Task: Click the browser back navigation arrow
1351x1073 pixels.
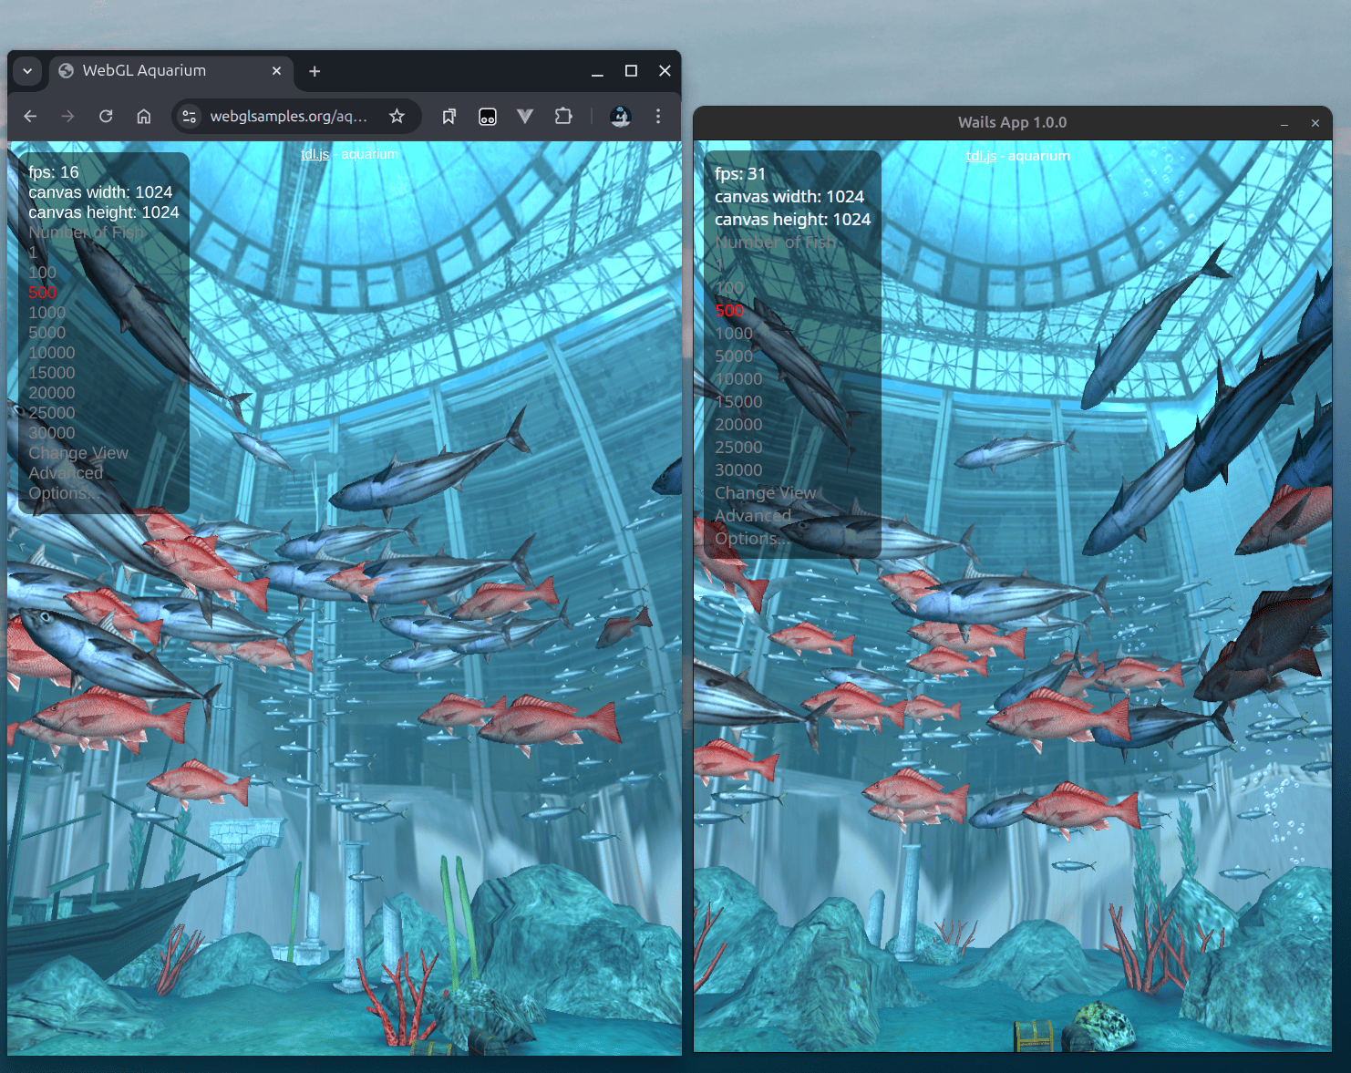Action: tap(30, 116)
